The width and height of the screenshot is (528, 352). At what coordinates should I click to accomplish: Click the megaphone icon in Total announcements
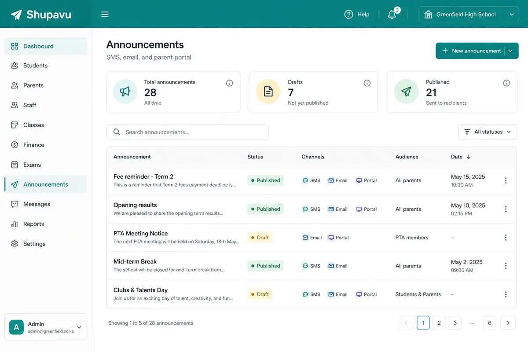coord(125,92)
